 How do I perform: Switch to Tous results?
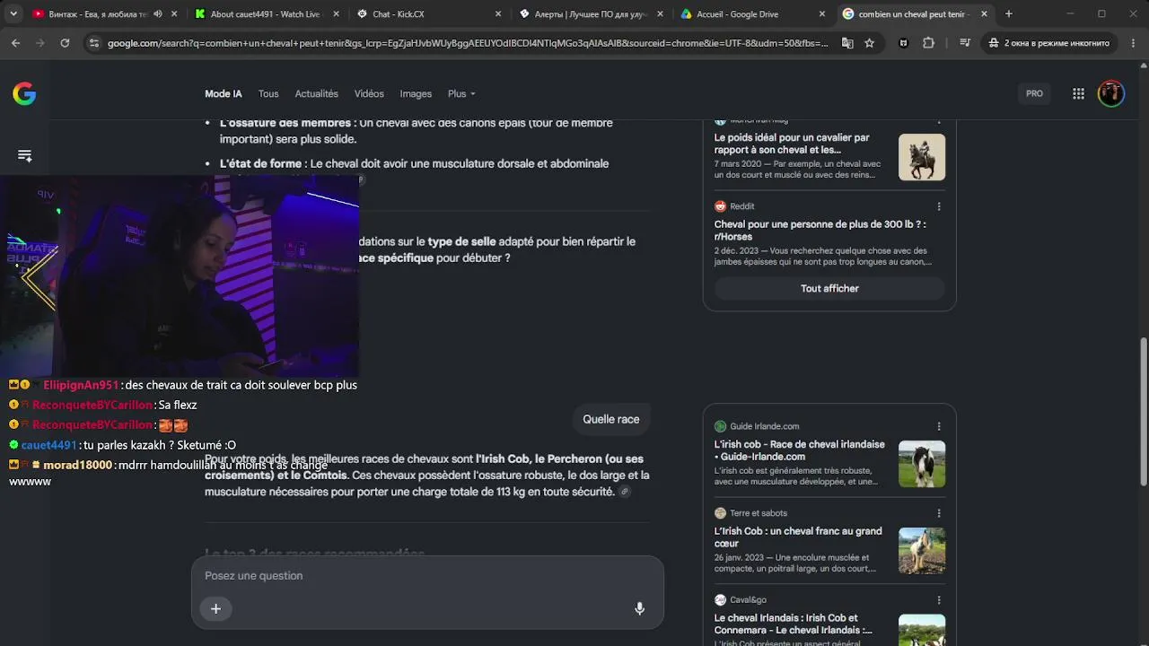(x=268, y=94)
